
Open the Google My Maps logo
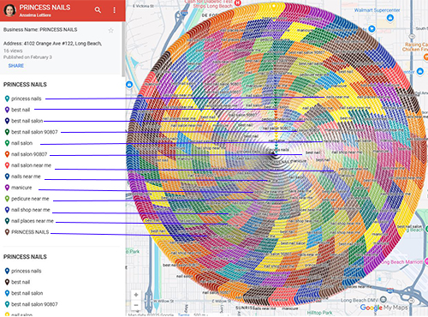pyautogui.click(x=383, y=308)
